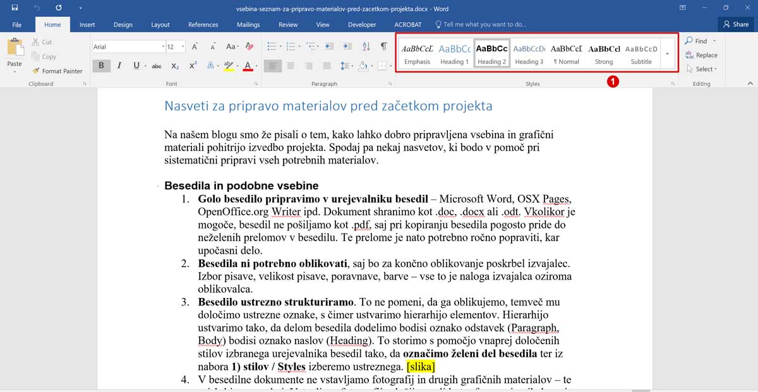Apply borders with the borders grid icon
The height and width of the screenshot is (392, 758).
tap(382, 66)
